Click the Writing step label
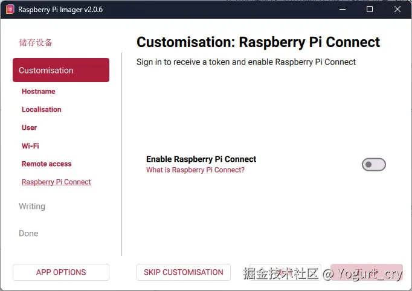Image resolution: width=412 pixels, height=291 pixels. coord(32,206)
